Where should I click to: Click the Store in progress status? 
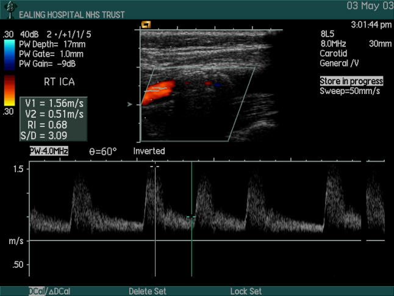[351, 81]
